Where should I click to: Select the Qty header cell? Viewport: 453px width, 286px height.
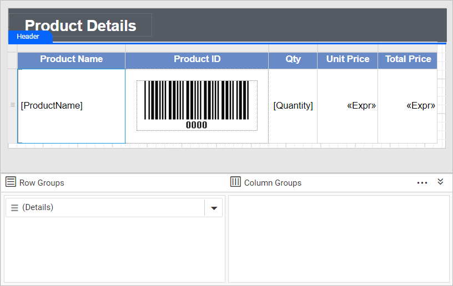tap(293, 60)
